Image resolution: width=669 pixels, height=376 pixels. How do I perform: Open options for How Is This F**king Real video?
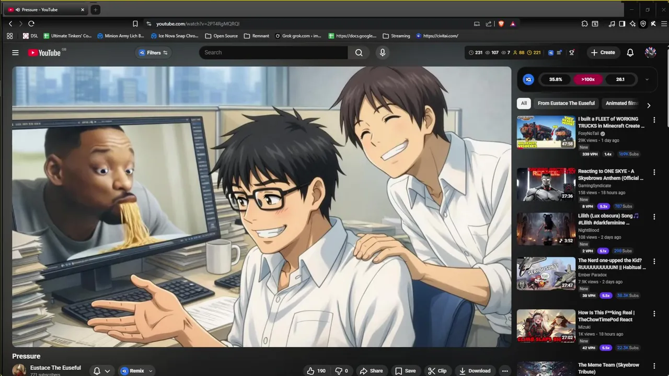click(x=654, y=313)
